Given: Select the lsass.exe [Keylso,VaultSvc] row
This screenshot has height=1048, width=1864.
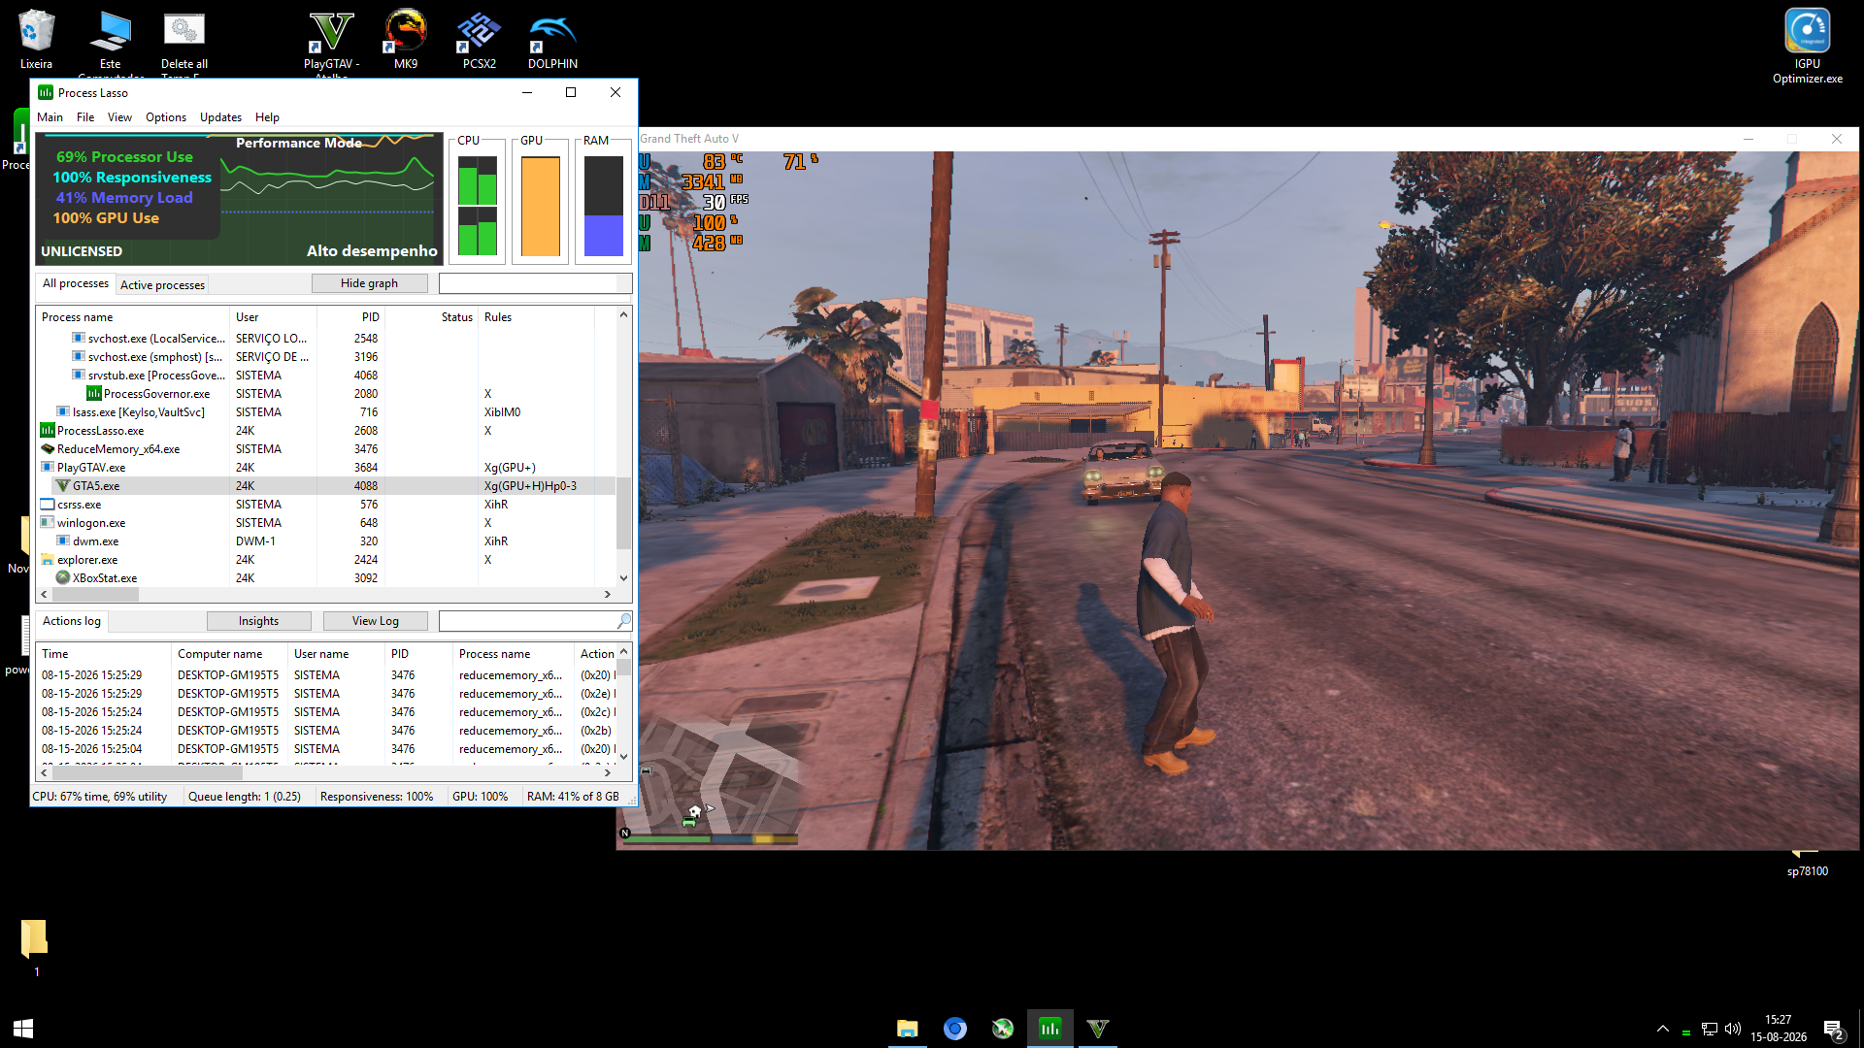Looking at the screenshot, I should pos(326,412).
